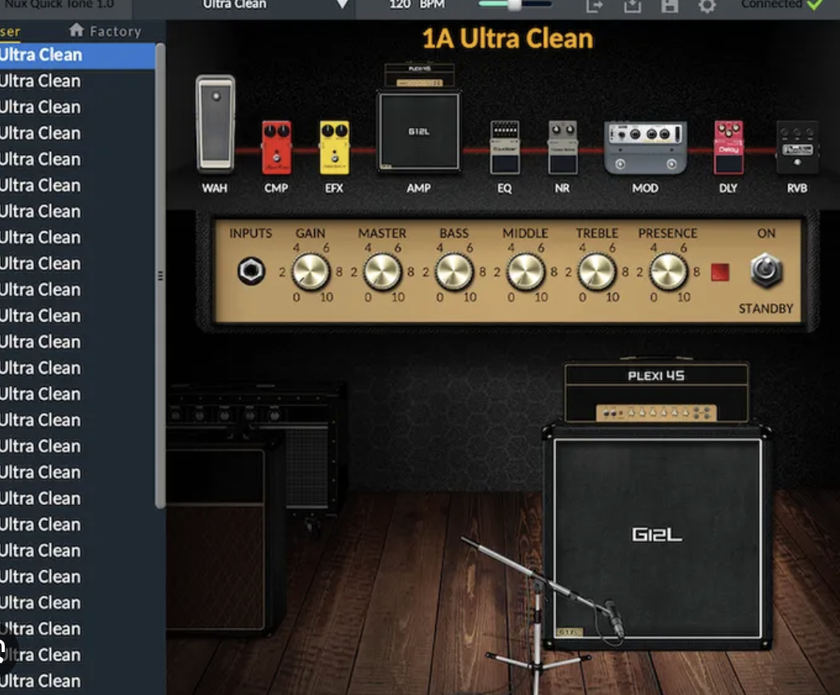Click the GAIN knob

[311, 271]
